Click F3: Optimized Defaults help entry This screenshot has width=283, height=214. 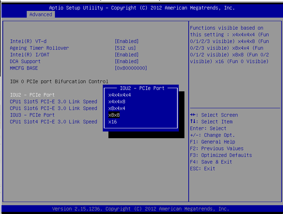(221, 155)
